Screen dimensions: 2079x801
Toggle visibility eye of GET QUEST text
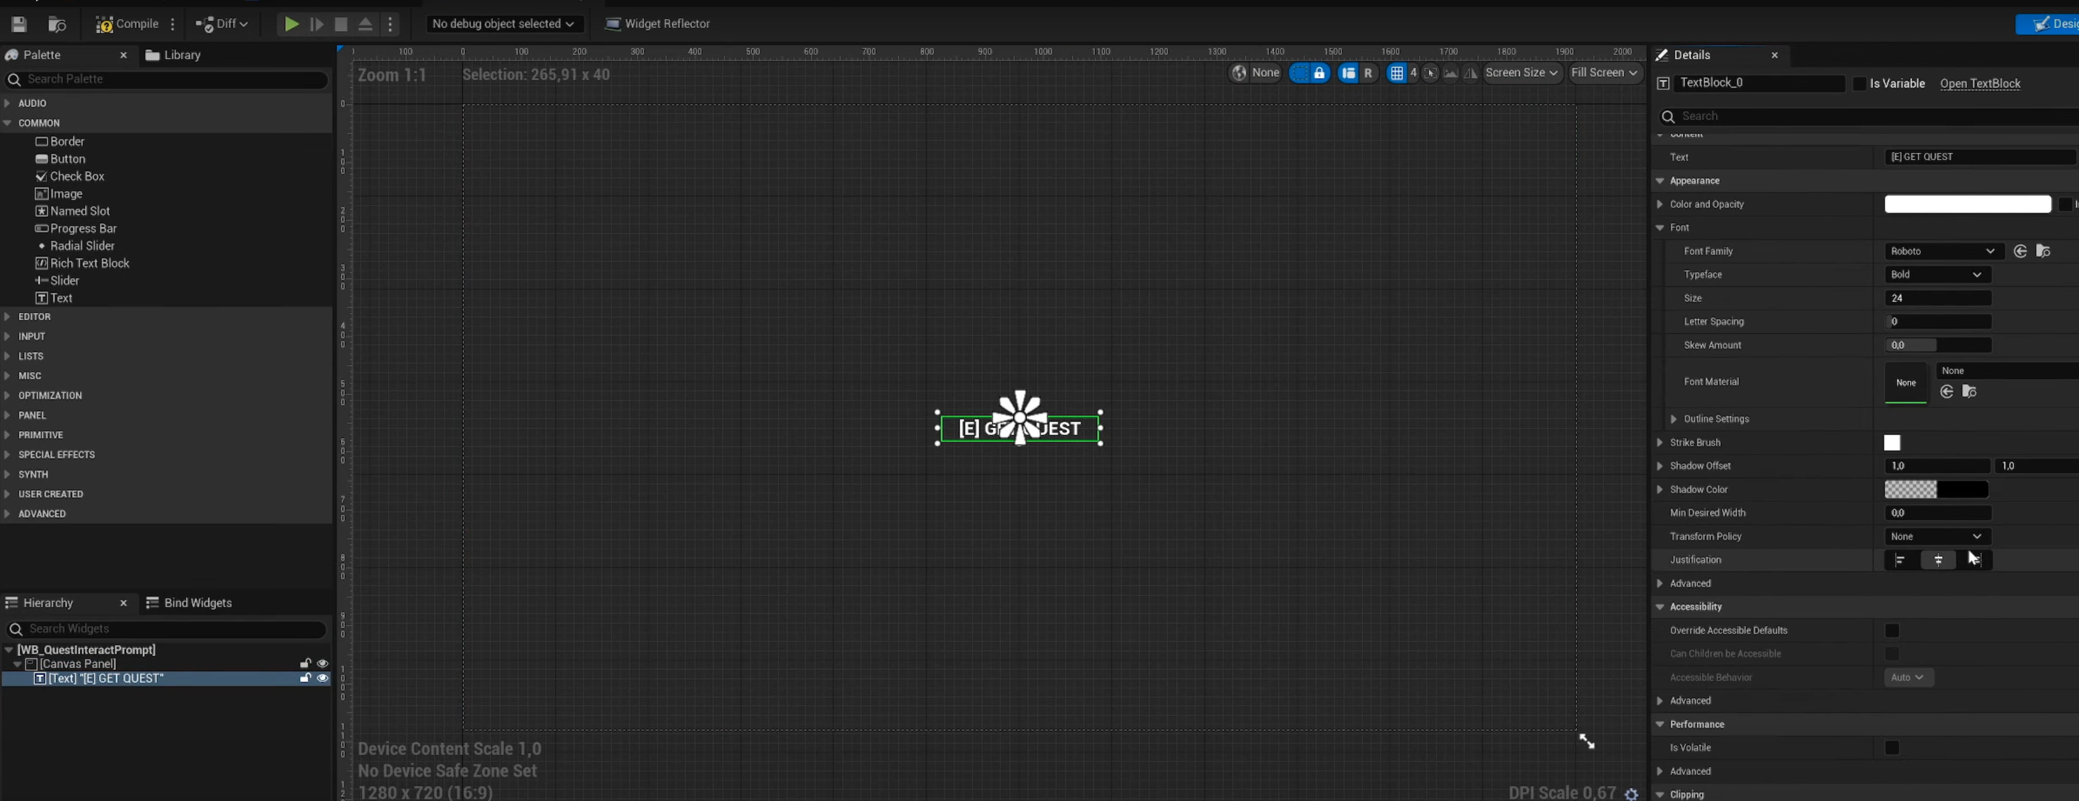coord(322,678)
